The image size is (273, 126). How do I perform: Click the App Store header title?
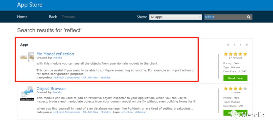[30, 5]
